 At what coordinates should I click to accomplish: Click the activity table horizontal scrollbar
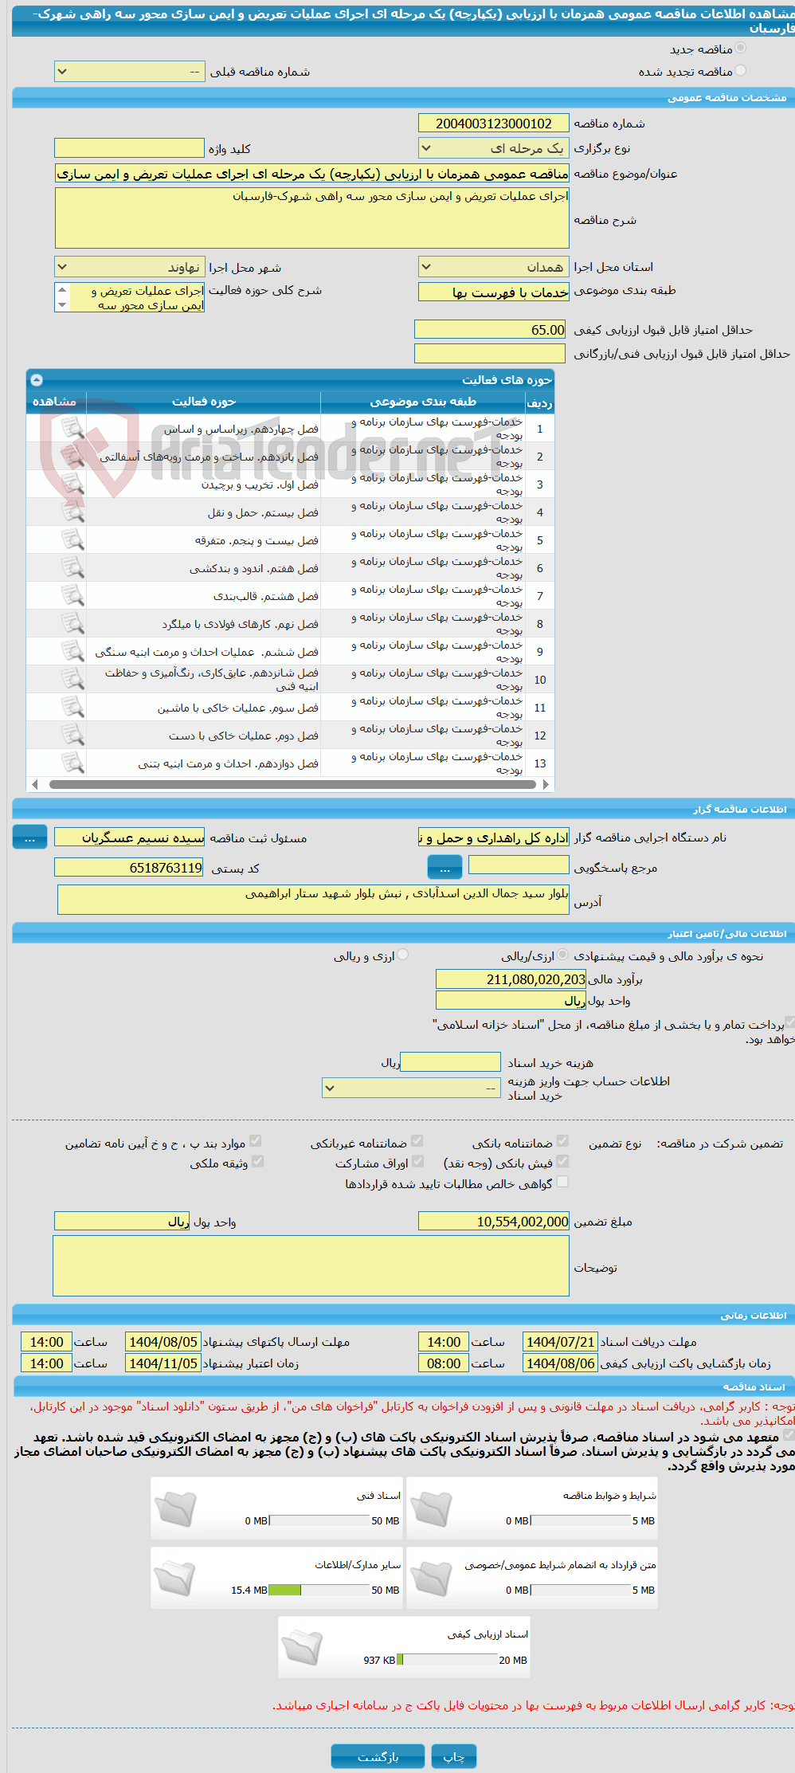click(292, 784)
